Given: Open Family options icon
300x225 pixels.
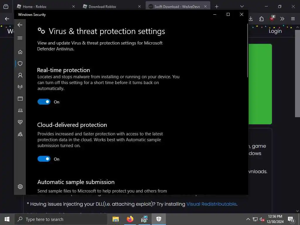Looking at the screenshot, I should 20,134.
